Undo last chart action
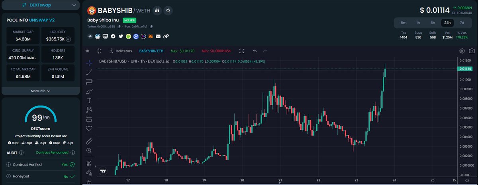This screenshot has height=185, width=478. (255, 51)
